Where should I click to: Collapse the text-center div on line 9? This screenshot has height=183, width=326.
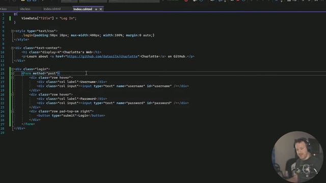[x=12, y=48]
